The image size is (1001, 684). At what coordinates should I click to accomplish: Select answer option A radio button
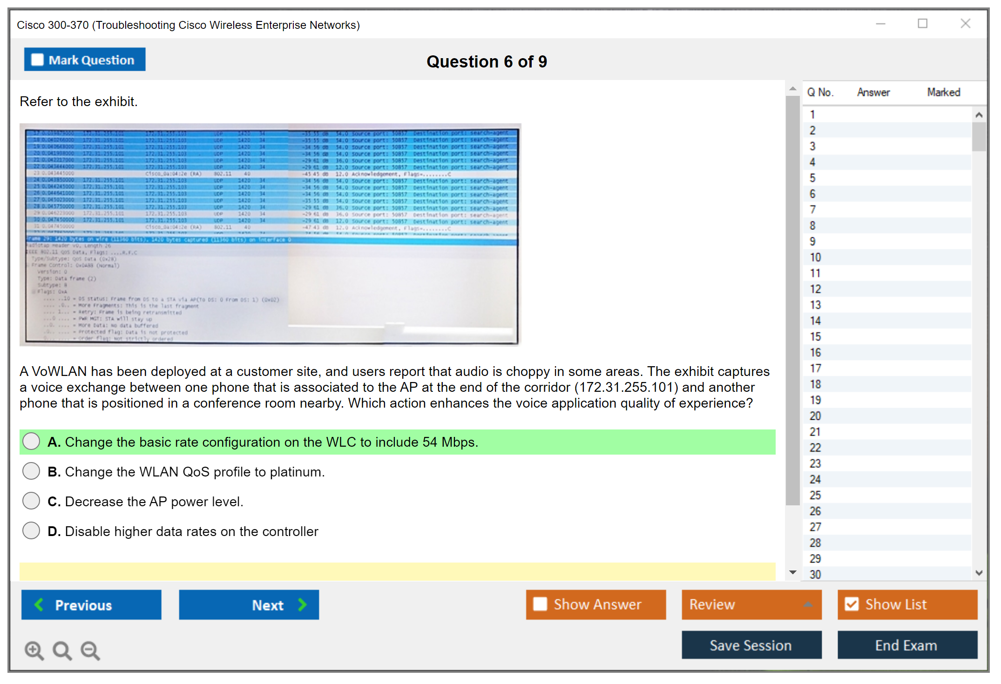click(x=31, y=441)
